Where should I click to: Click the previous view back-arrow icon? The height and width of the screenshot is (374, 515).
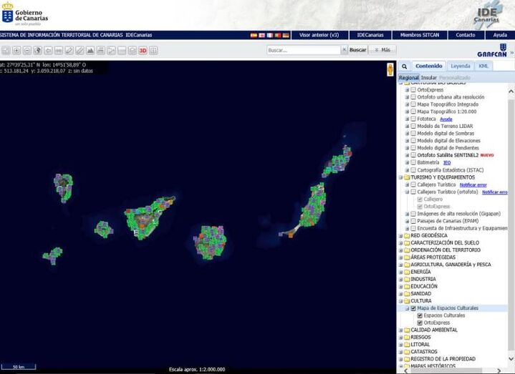[48, 50]
